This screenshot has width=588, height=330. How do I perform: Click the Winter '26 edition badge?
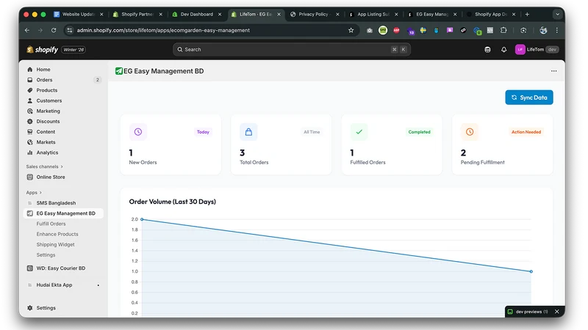coord(73,50)
